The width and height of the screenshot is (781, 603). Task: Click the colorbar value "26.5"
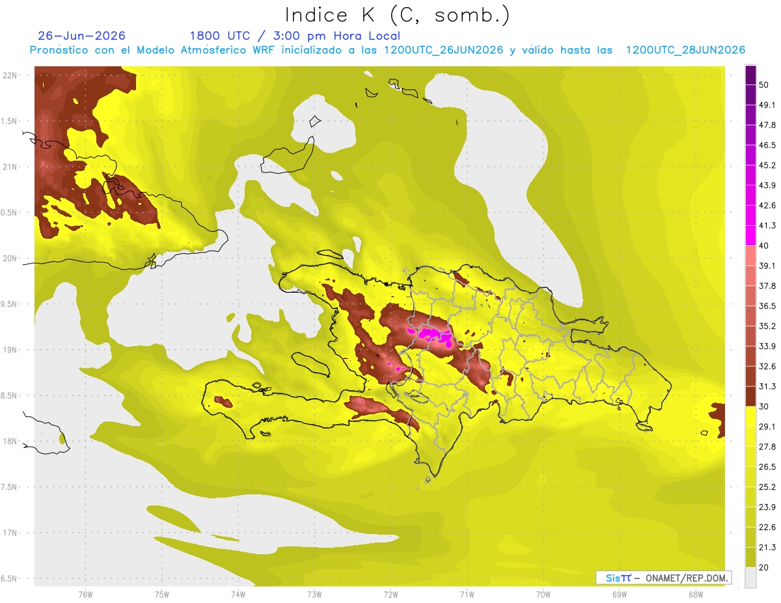767,467
